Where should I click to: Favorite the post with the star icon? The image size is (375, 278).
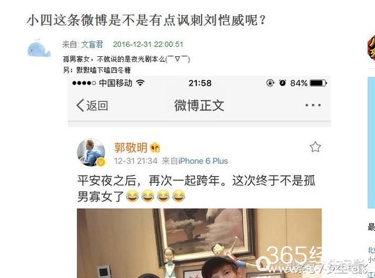point(315,147)
